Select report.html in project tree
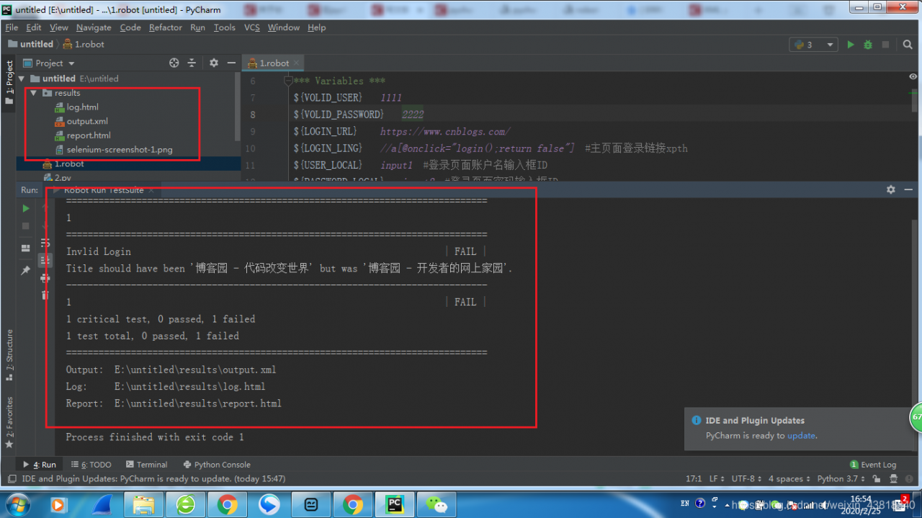The height and width of the screenshot is (518, 922). point(88,135)
